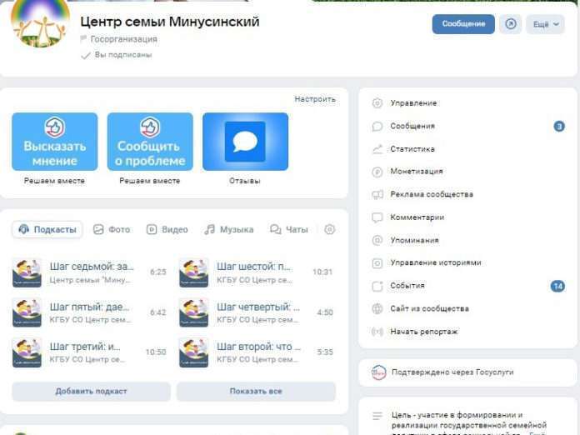Open the Управление историями icon

pos(377,263)
